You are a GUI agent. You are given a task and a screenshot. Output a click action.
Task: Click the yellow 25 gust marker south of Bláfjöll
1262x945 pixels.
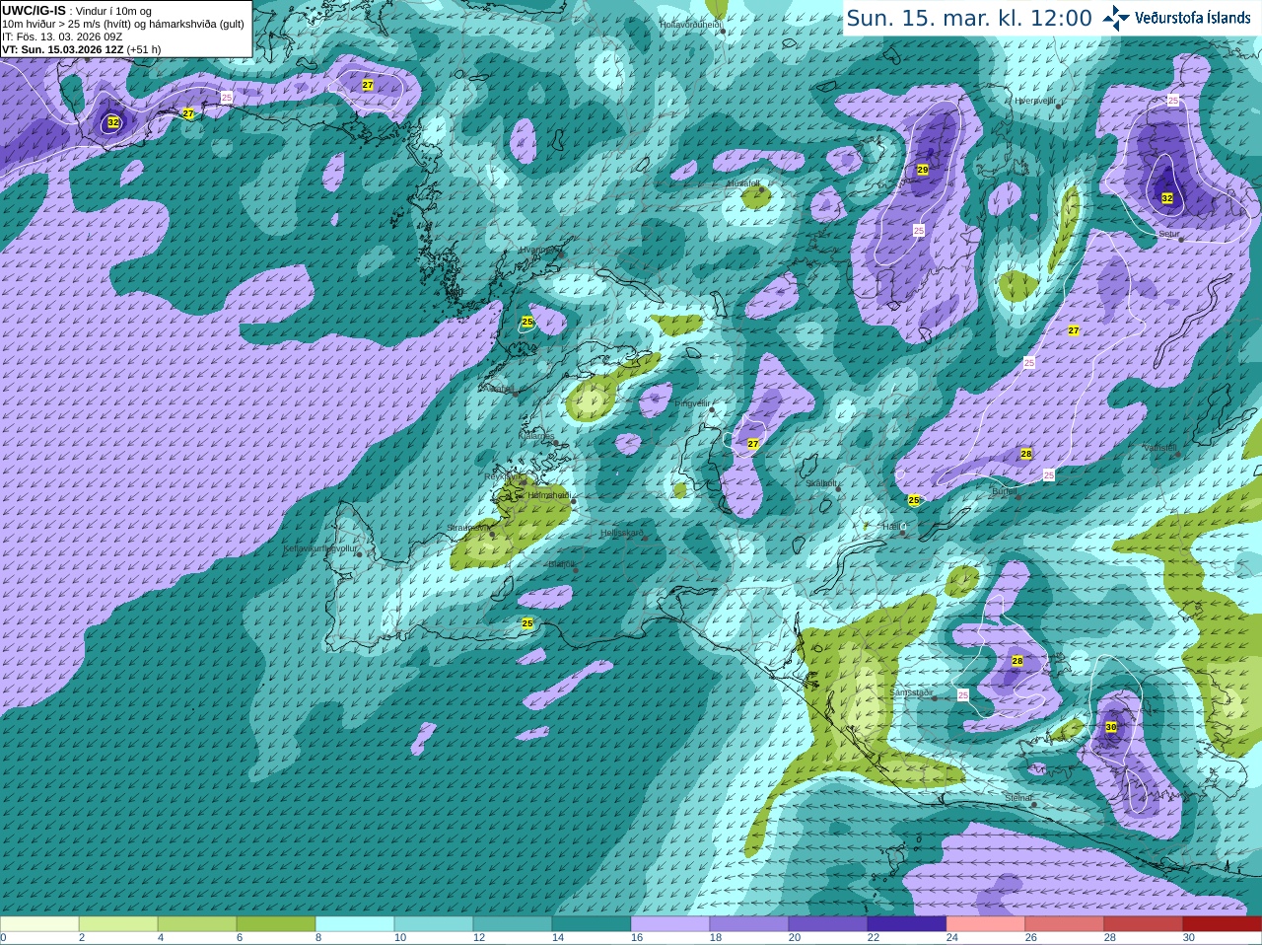tap(527, 623)
